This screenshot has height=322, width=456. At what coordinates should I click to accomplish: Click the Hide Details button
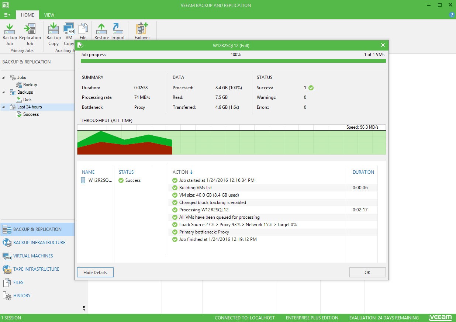(95, 273)
